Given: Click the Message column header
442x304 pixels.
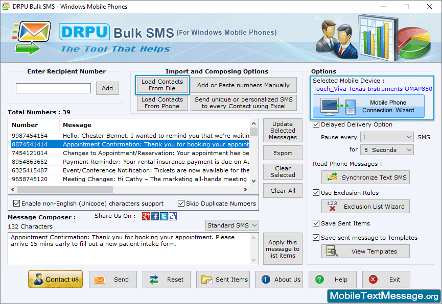Looking at the screenshot, I should click(x=155, y=125).
